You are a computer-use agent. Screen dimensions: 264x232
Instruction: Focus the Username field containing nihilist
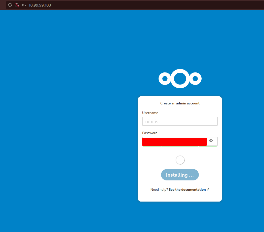[180, 121]
